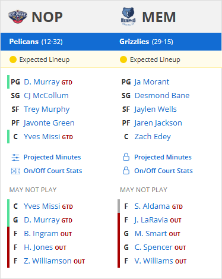Click the lock icon beside Grizzlies On/Off Court Stats

(x=126, y=171)
